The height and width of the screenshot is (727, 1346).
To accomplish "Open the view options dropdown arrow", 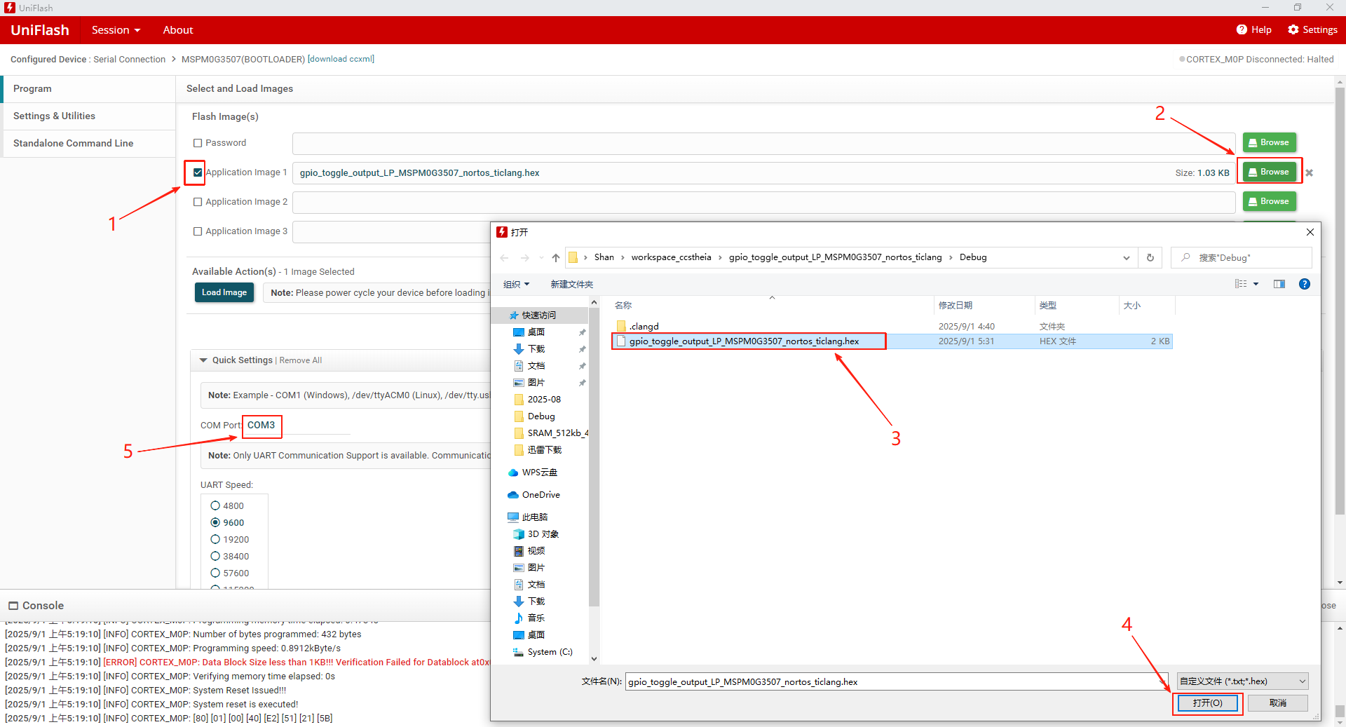I will 1256,284.
